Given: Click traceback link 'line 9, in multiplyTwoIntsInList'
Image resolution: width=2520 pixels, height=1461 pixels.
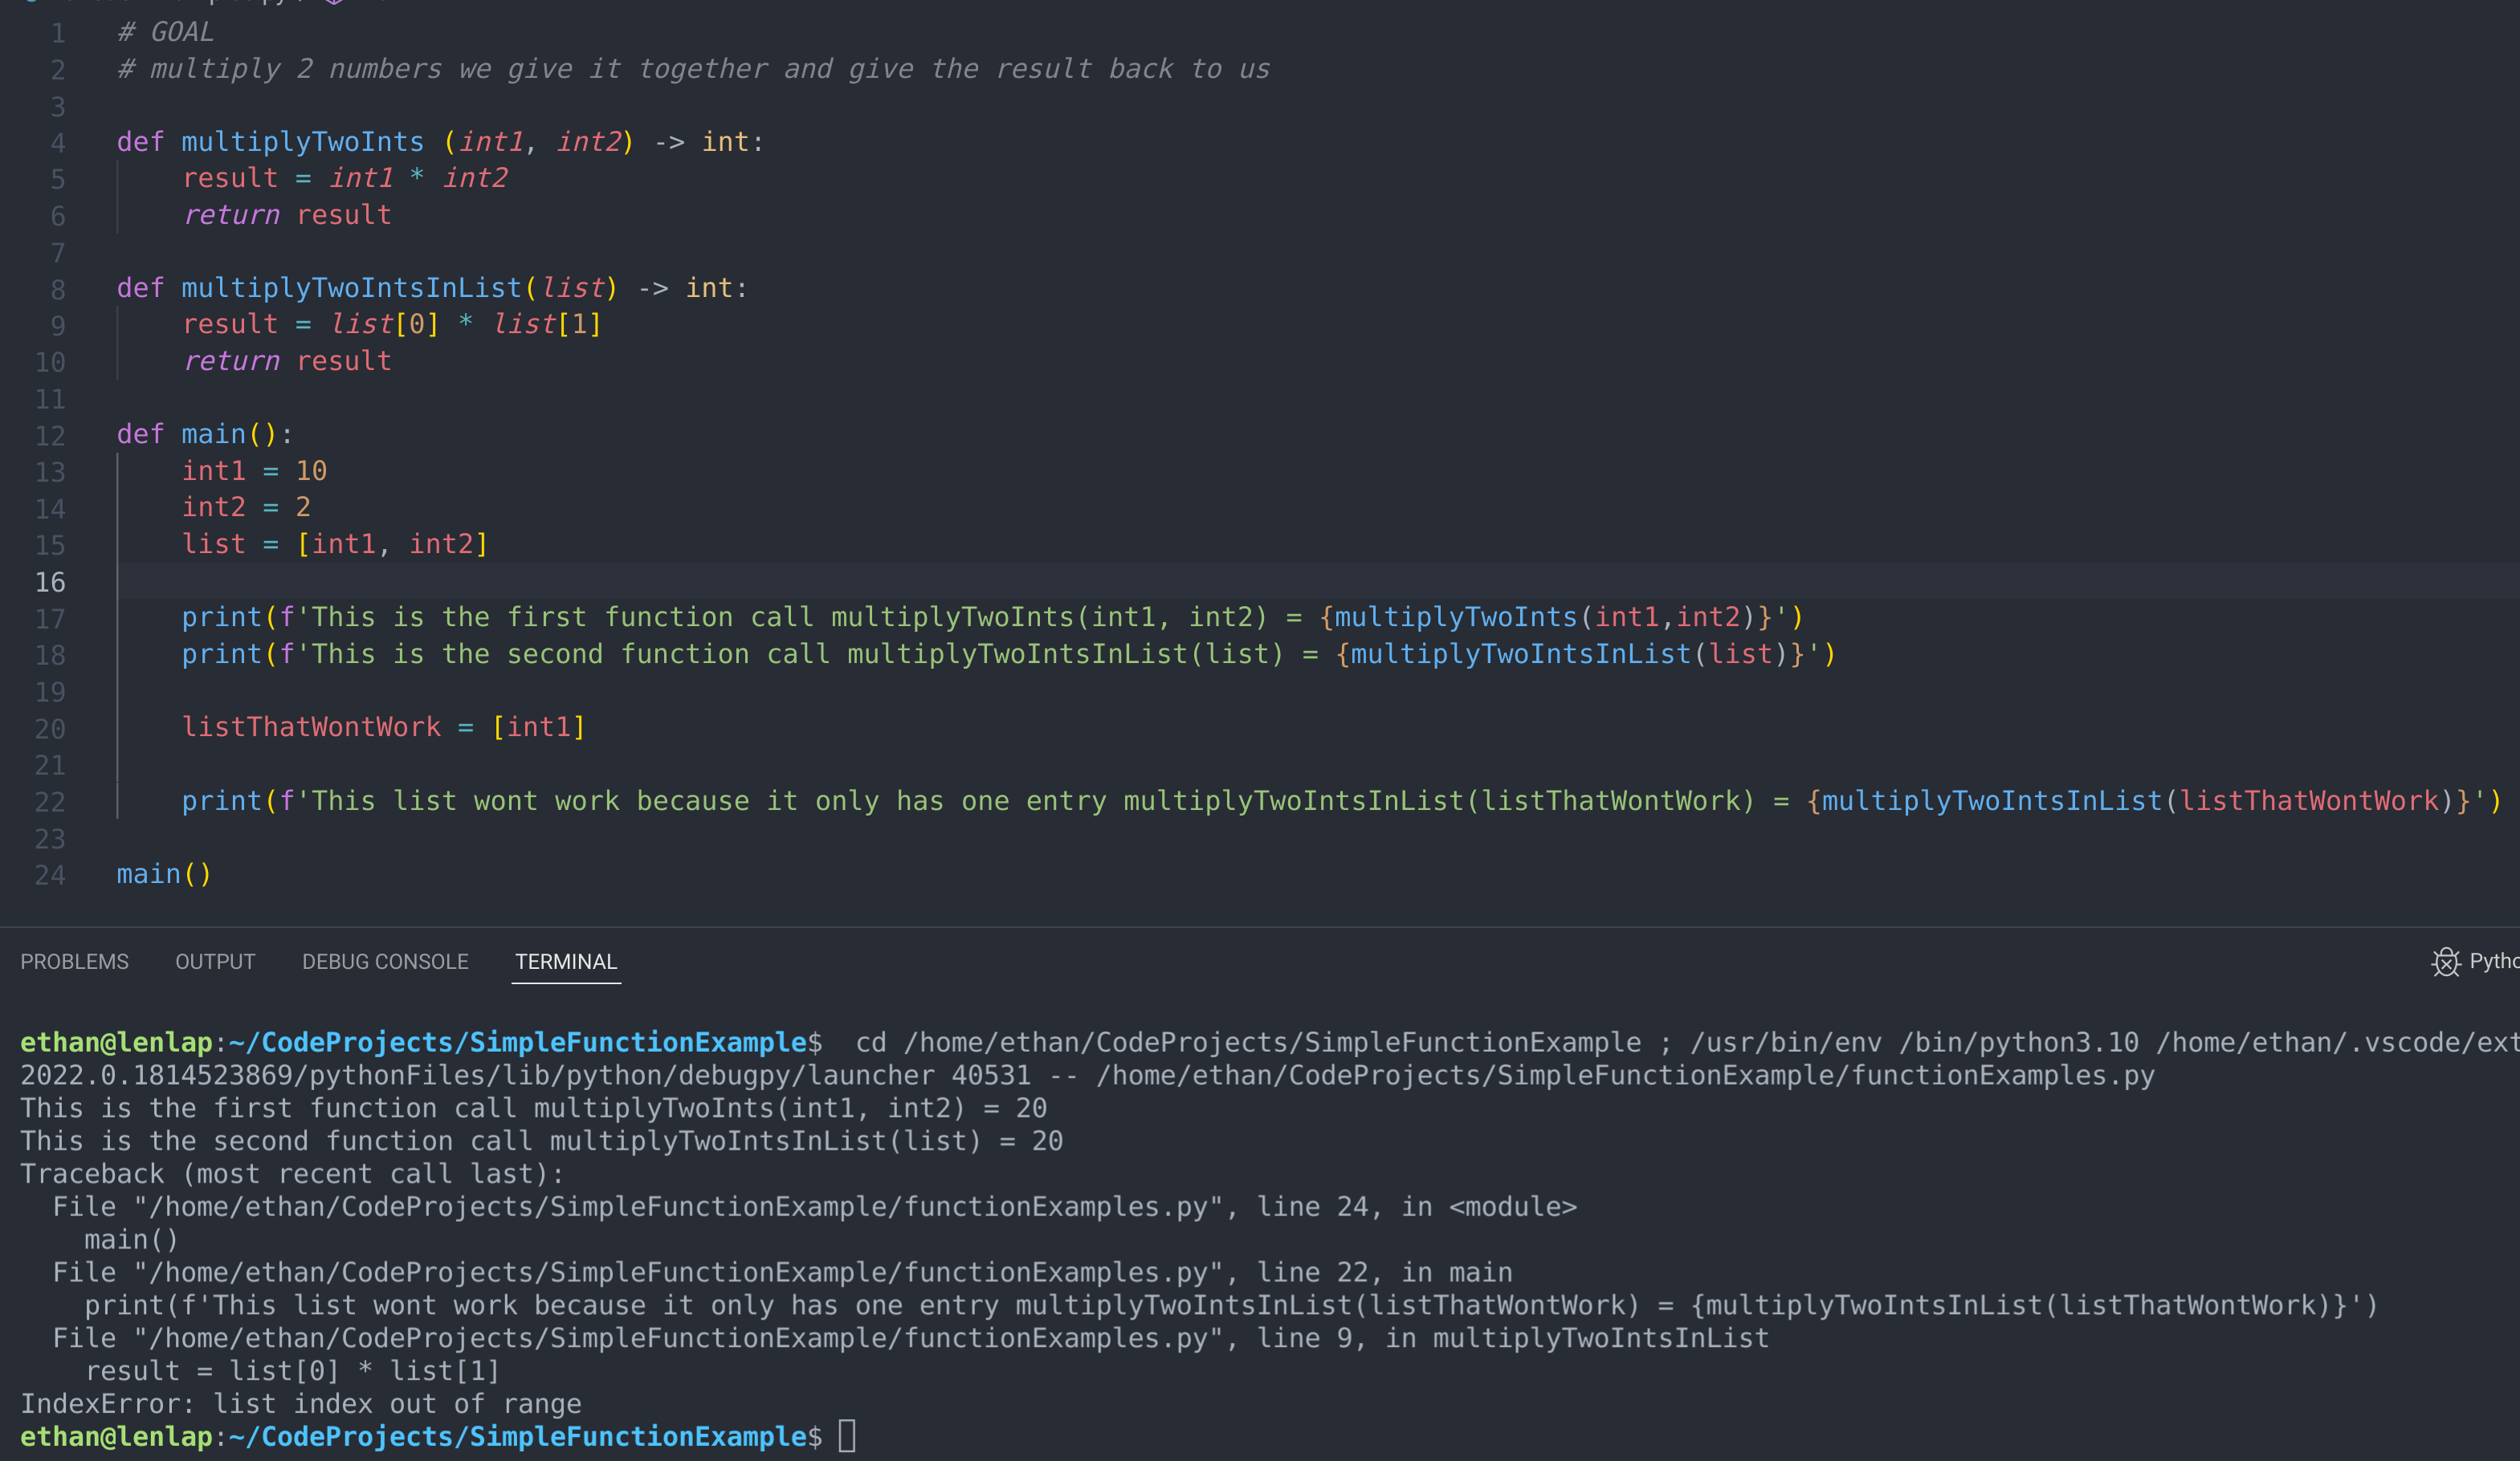Looking at the screenshot, I should tap(1512, 1338).
